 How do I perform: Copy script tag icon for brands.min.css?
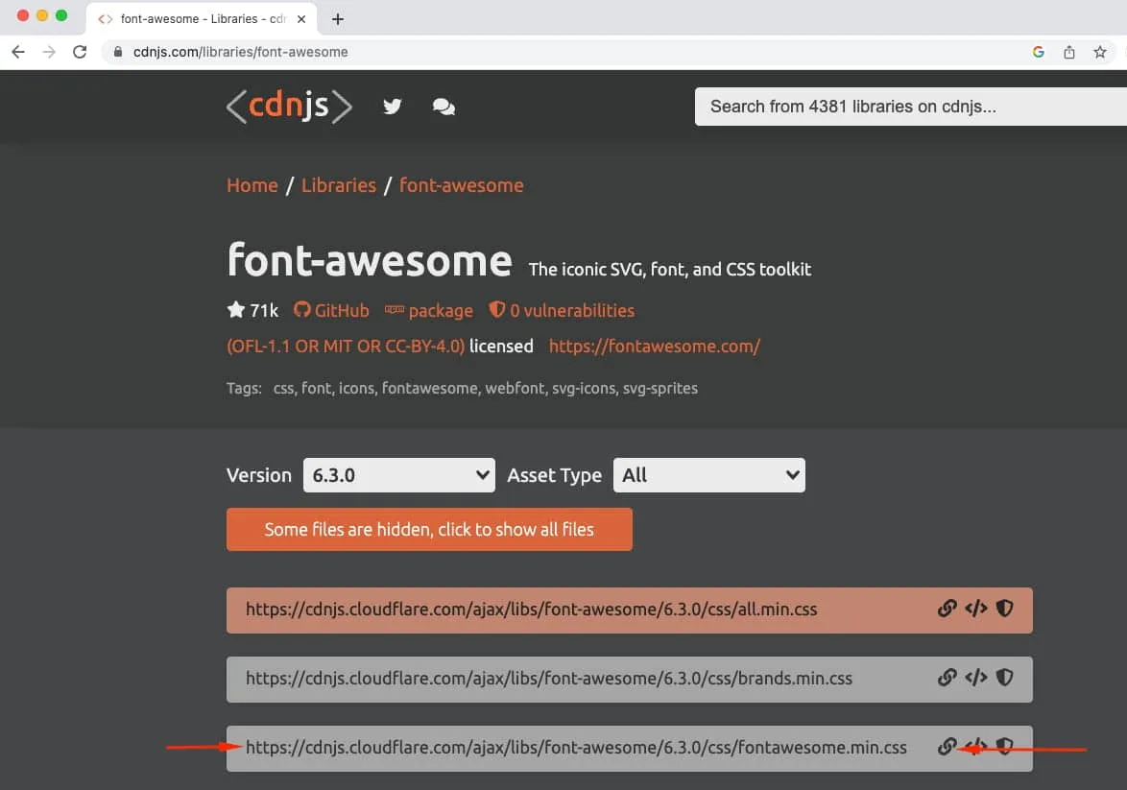click(975, 678)
